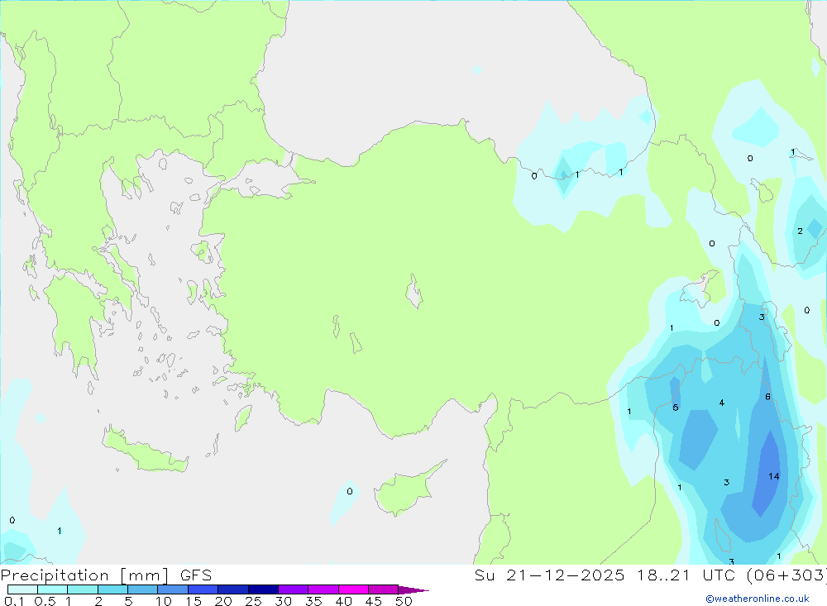Screen dimensions: 827x606
Task: Click the '0.1' legend scale label
Action: click(14, 601)
